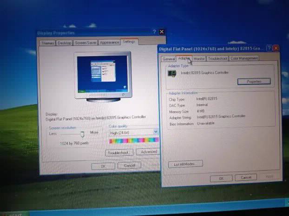Image resolution: width=289 pixels, height=216 pixels.
Task: Click the graphics adapter card icon
Action: point(171,73)
